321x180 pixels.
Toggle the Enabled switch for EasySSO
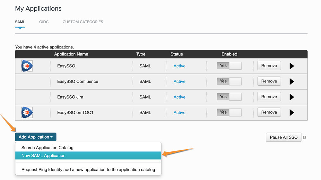229,66
